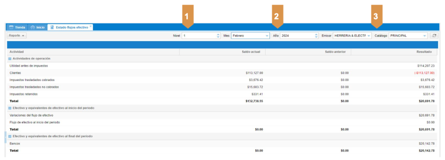Switch to the Tienda tab
Image resolution: width=445 pixels, height=160 pixels.
[17, 27]
